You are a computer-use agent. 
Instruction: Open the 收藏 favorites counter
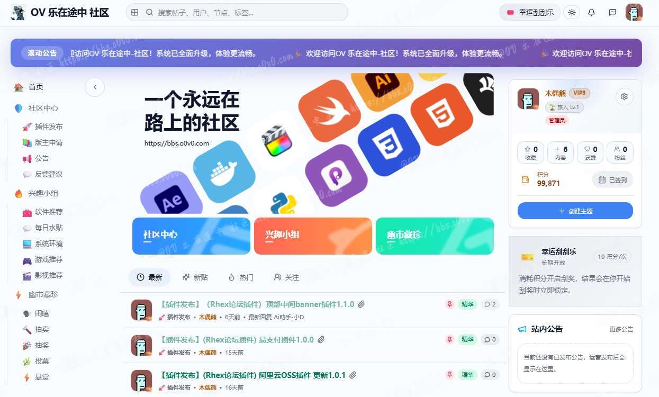coord(531,152)
